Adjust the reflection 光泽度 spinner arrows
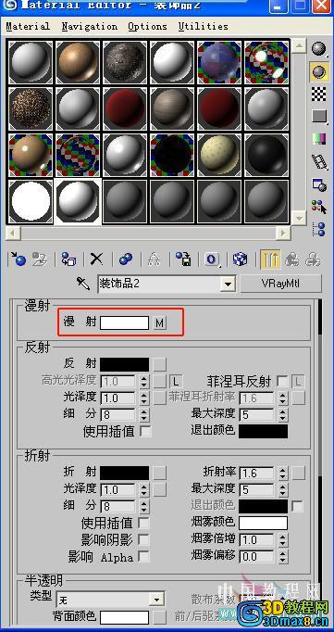This screenshot has width=334, height=632. [144, 398]
